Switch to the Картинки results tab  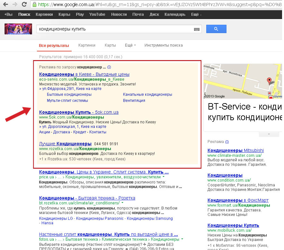(87, 45)
